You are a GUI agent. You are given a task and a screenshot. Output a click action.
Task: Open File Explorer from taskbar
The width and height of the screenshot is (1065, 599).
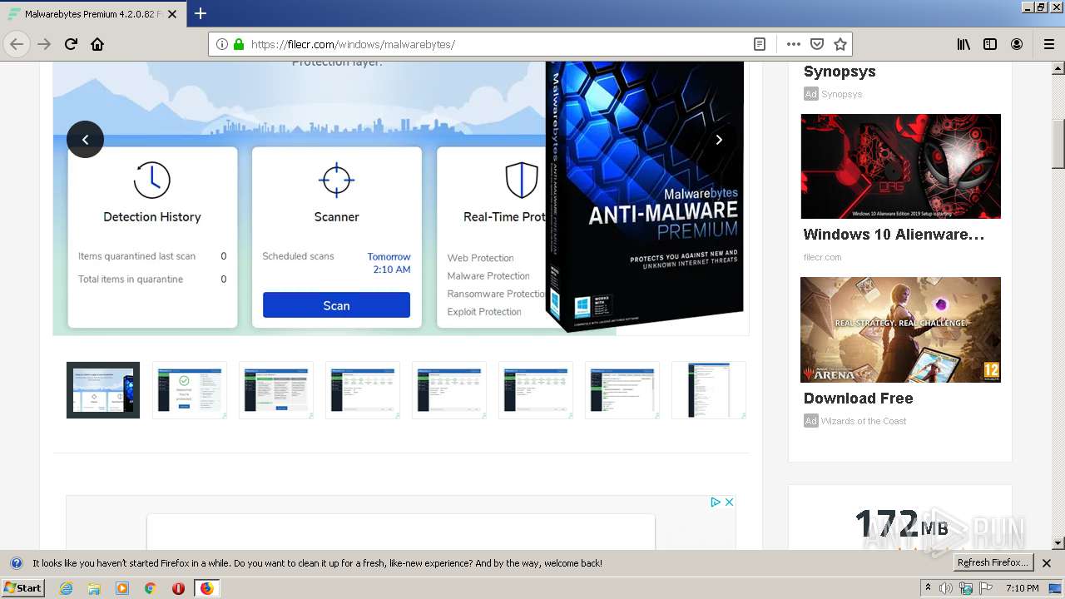[94, 588]
